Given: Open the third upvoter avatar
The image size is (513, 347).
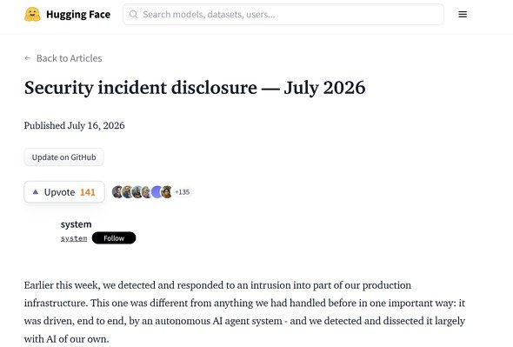Looking at the screenshot, I should pos(137,192).
